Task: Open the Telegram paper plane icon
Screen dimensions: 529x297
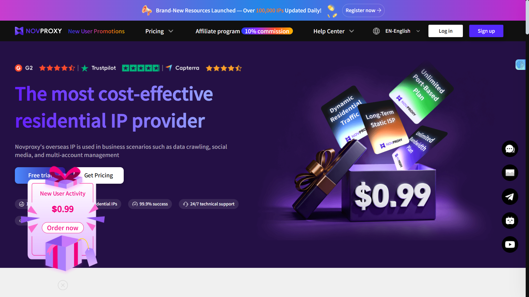Action: (x=510, y=197)
